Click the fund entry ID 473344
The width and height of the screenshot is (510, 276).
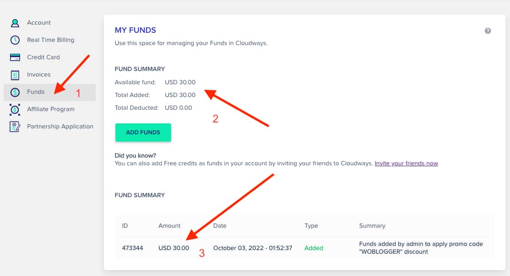(x=133, y=248)
